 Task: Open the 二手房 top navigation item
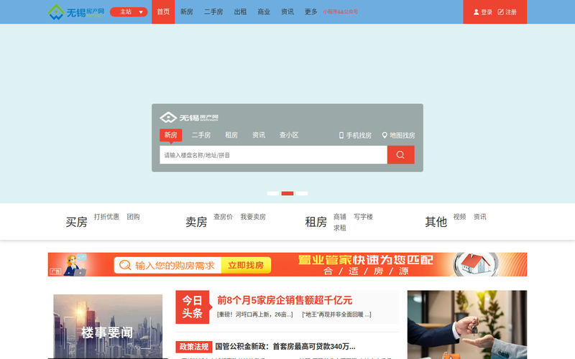pyautogui.click(x=213, y=12)
